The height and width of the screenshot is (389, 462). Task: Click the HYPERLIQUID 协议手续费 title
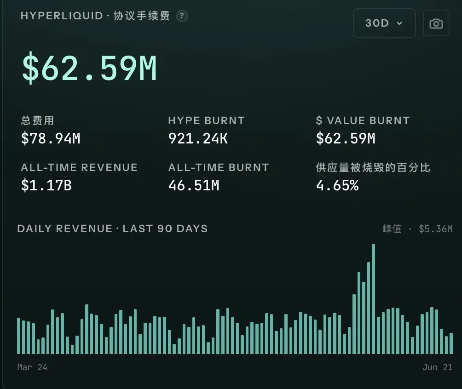click(95, 16)
